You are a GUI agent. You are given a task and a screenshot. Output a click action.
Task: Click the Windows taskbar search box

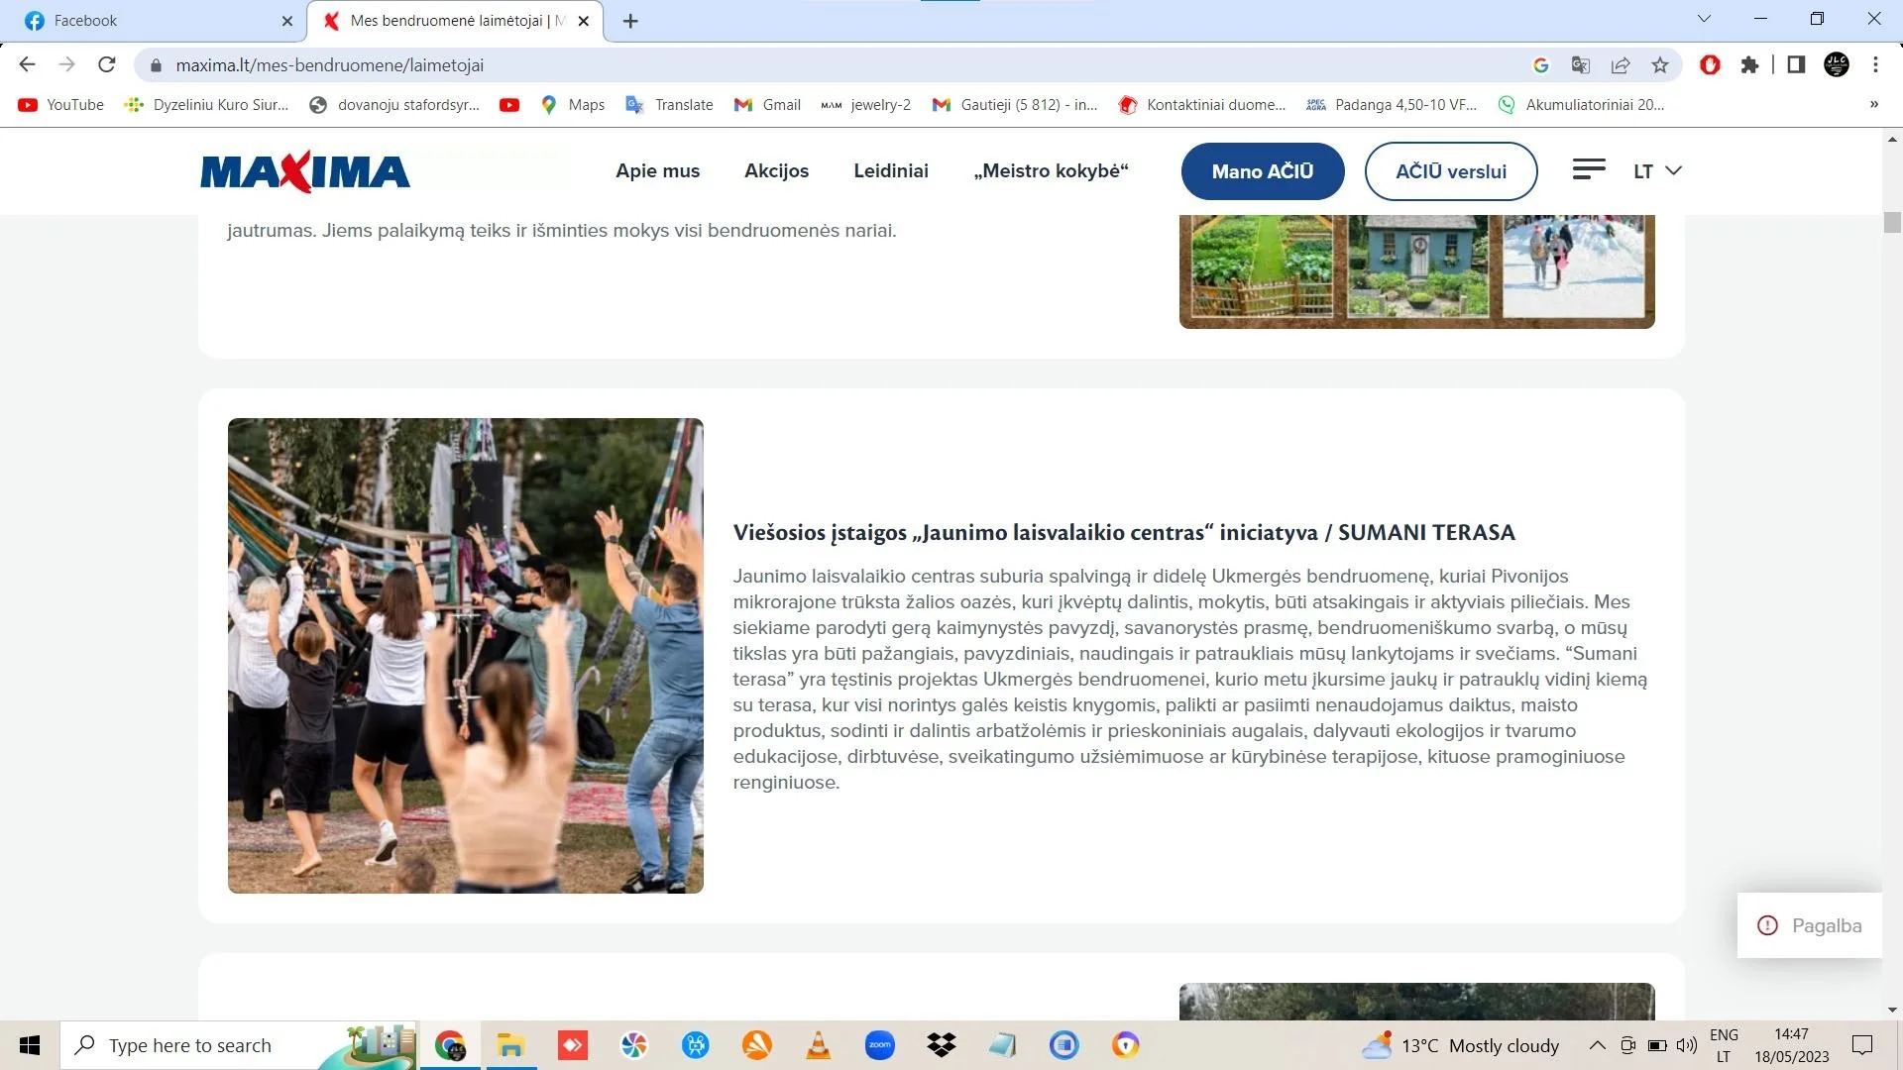point(238,1045)
